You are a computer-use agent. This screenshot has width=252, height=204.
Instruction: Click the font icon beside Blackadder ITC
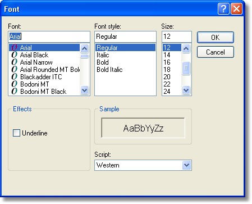tap(14, 77)
